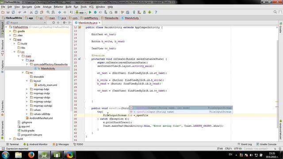Image resolution: width=283 pixels, height=159 pixels.
Task: Select MainActivity in project tree
Action: tap(48, 68)
